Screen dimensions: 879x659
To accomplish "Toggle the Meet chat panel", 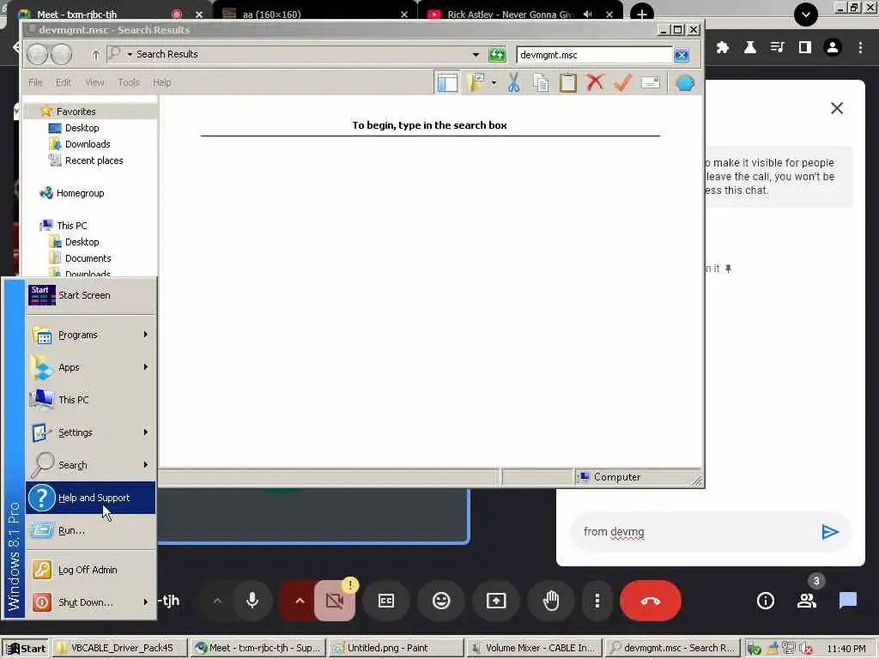I will coord(847,601).
